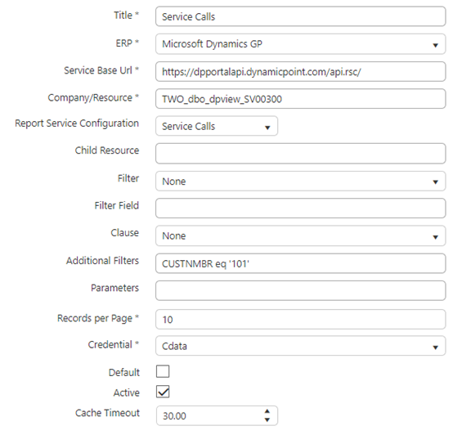
Task: Check the Default checkbox
Action: 163,371
